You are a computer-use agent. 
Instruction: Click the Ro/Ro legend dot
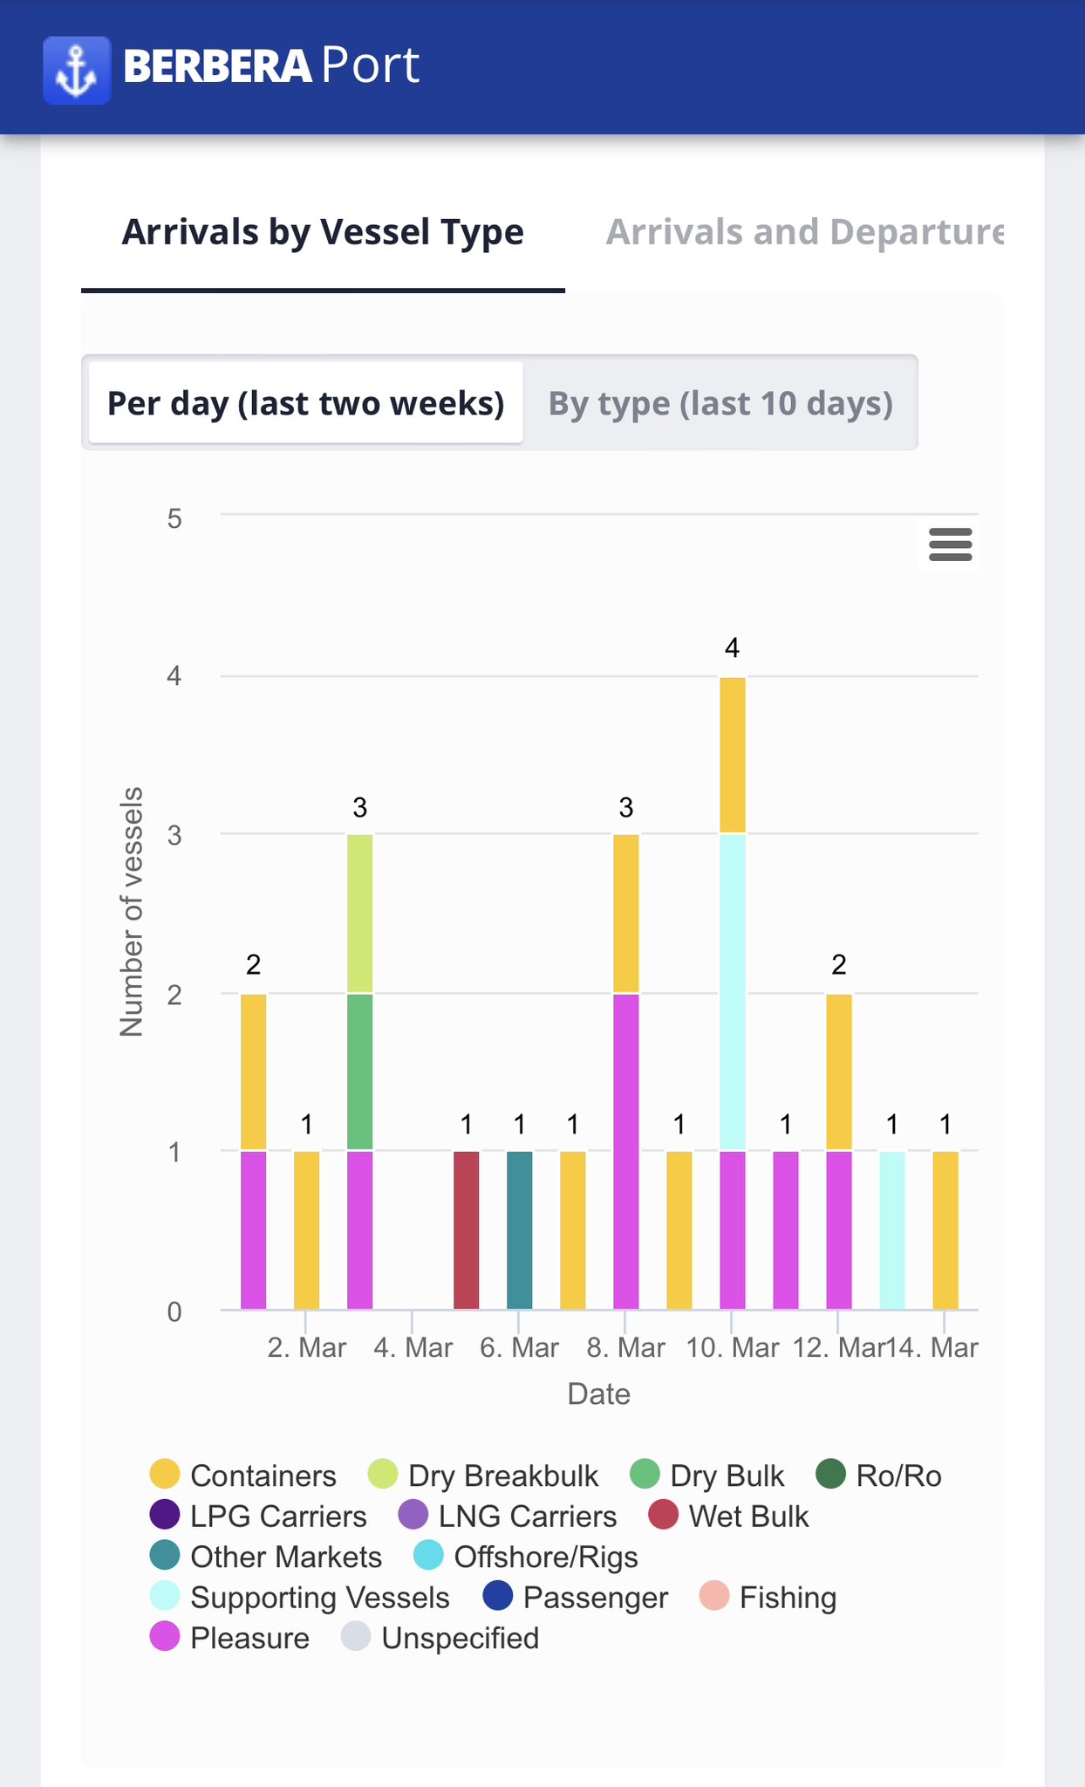coord(831,1475)
